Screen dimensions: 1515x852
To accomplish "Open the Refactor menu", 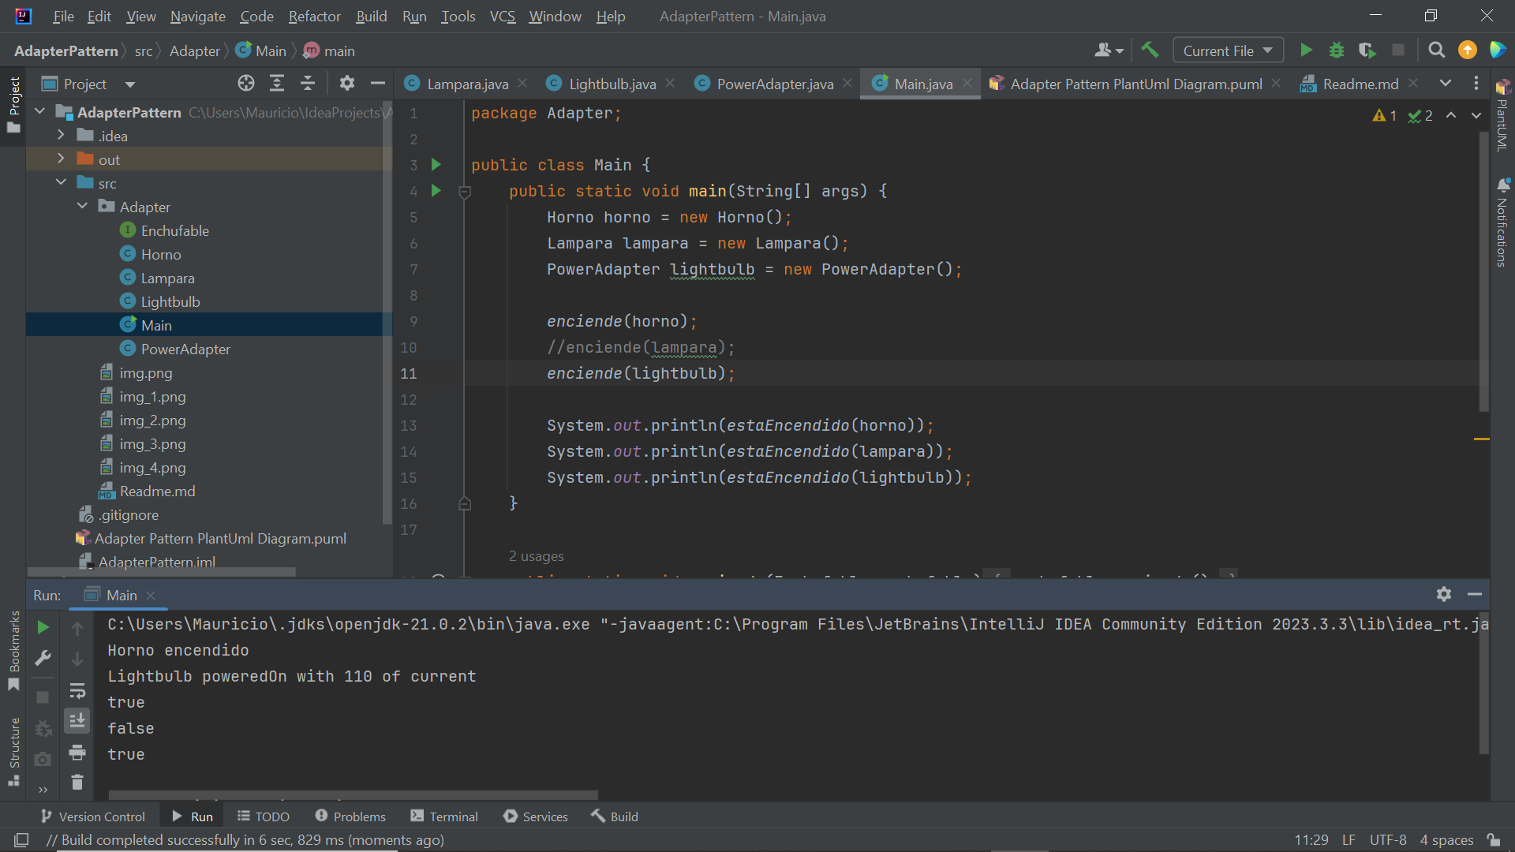I will 314,16.
